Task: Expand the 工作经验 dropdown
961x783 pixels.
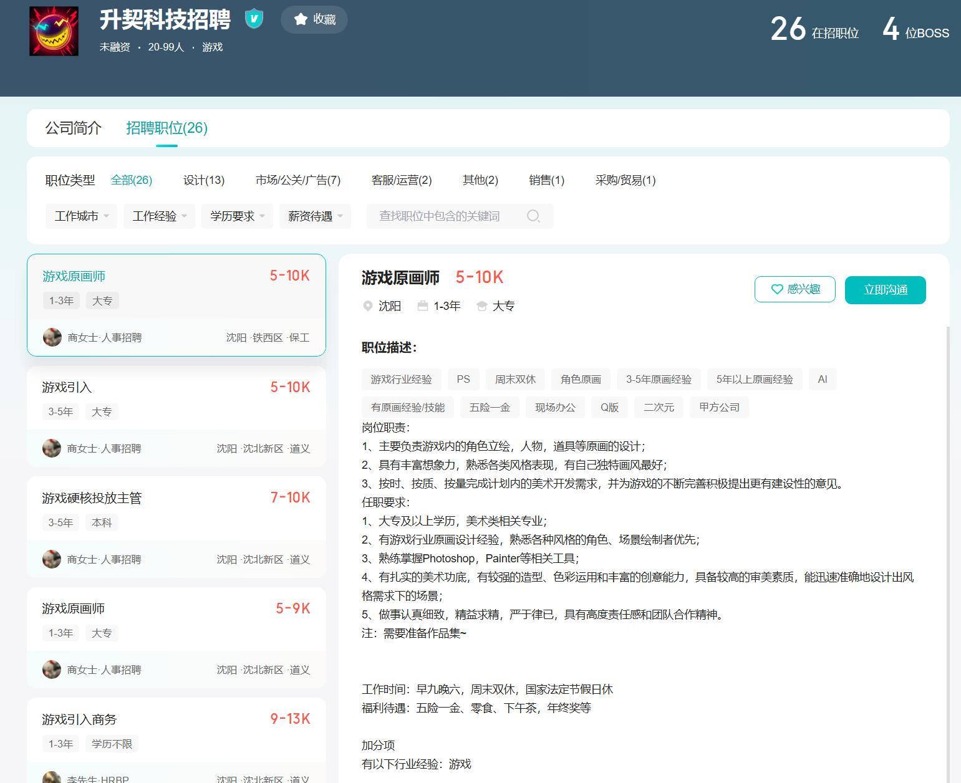Action: pyautogui.click(x=159, y=216)
